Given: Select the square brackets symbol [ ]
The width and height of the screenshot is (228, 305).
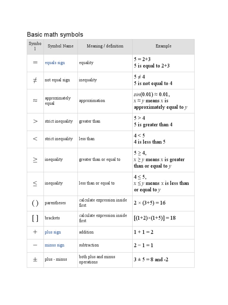Looking at the screenshot, I should (35, 218).
